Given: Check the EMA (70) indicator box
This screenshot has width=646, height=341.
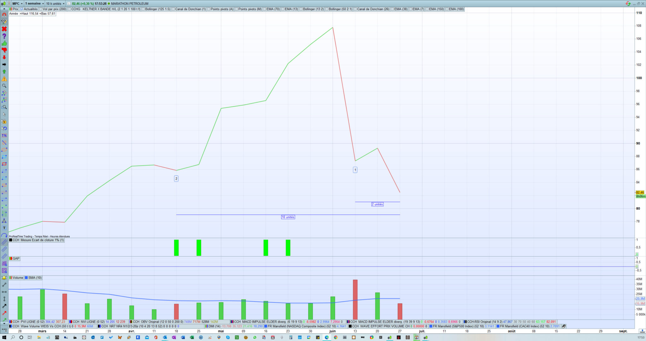Looking at the screenshot, I should [265, 9].
